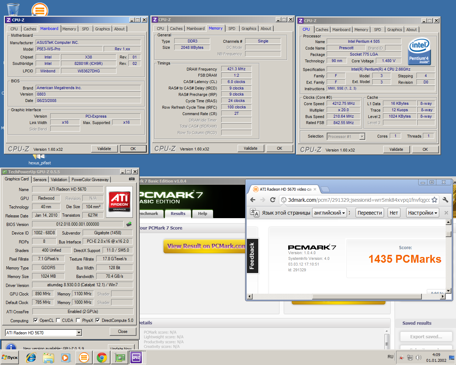This screenshot has width=456, height=365.
Task: Click the network tray icon
Action: 410,358
